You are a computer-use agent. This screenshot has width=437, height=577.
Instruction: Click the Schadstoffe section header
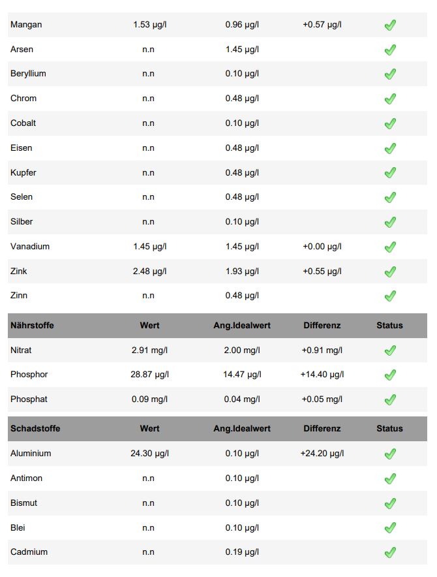[35, 429]
